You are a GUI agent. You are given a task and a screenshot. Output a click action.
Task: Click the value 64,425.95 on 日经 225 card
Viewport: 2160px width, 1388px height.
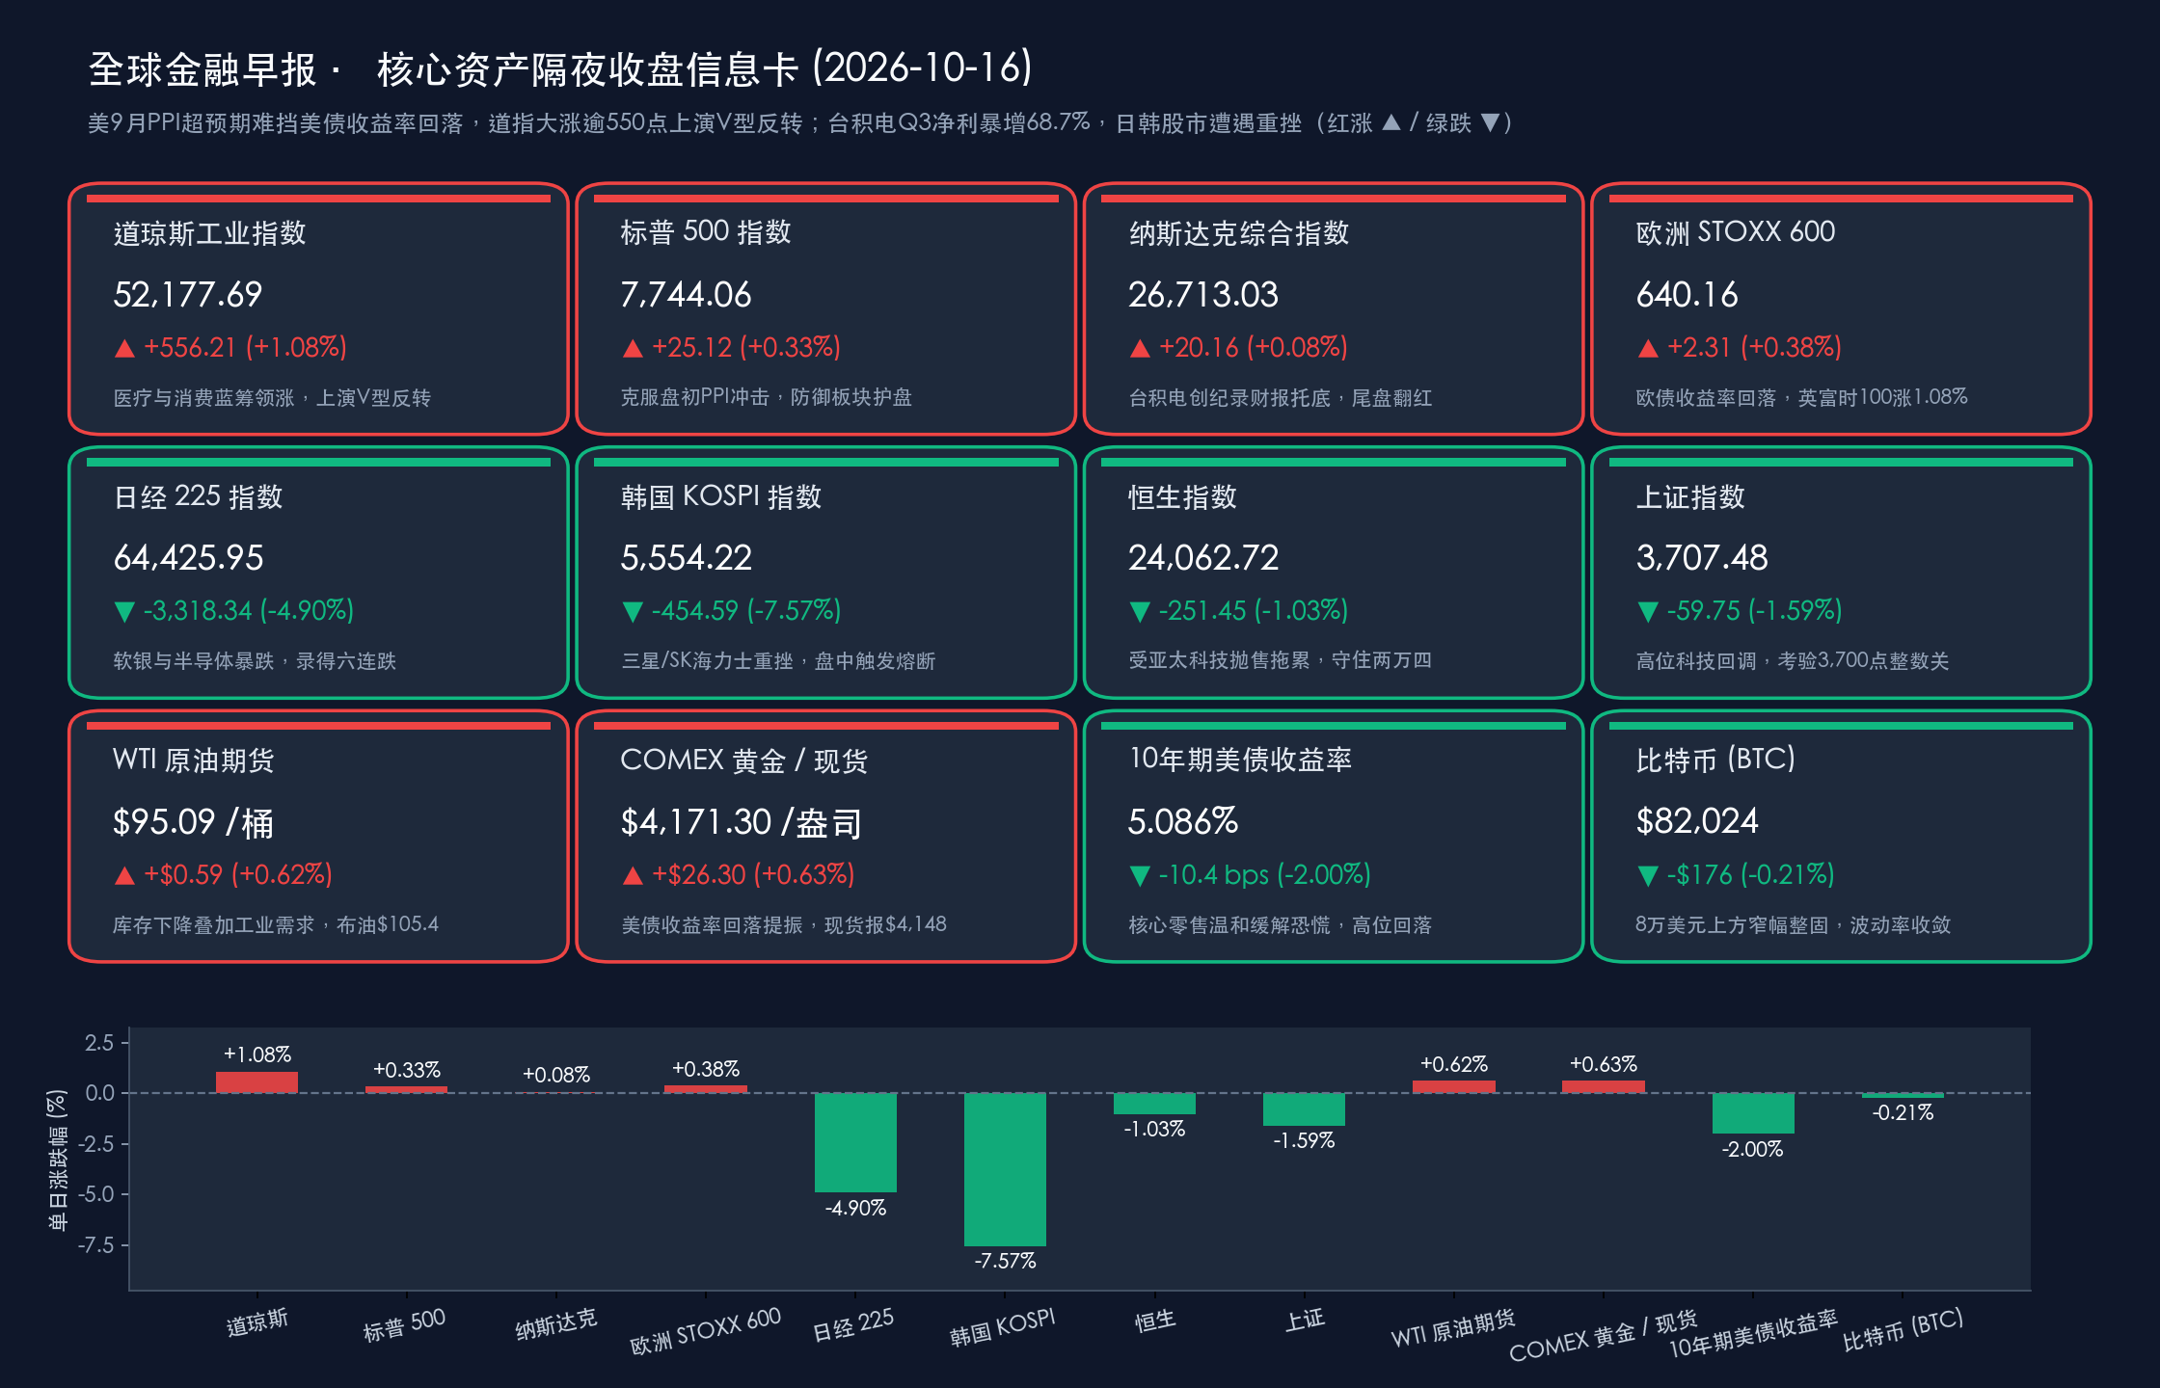point(188,558)
